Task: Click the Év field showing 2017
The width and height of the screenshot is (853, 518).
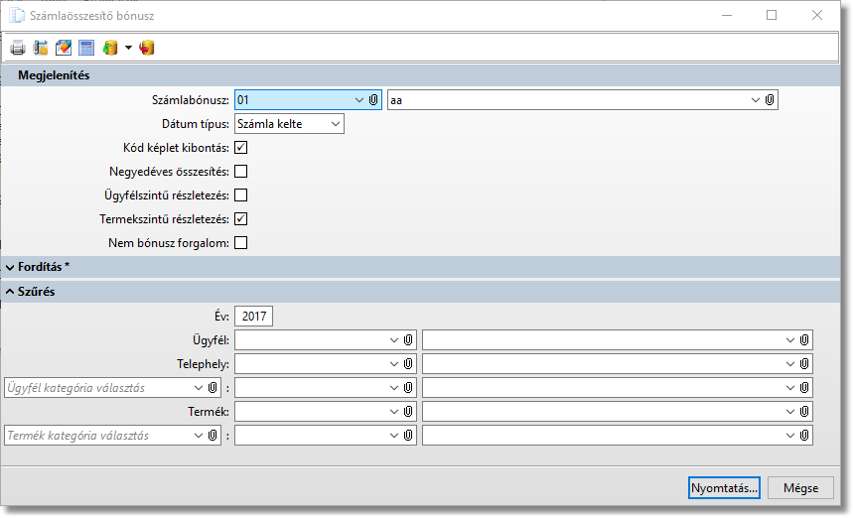Action: 253,317
